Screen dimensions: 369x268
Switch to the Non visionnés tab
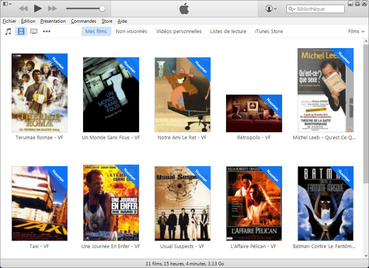click(x=131, y=32)
